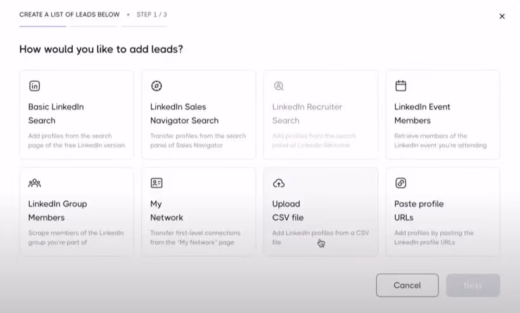
Task: Pick the LinkedIn Event Members title
Action: (422, 113)
